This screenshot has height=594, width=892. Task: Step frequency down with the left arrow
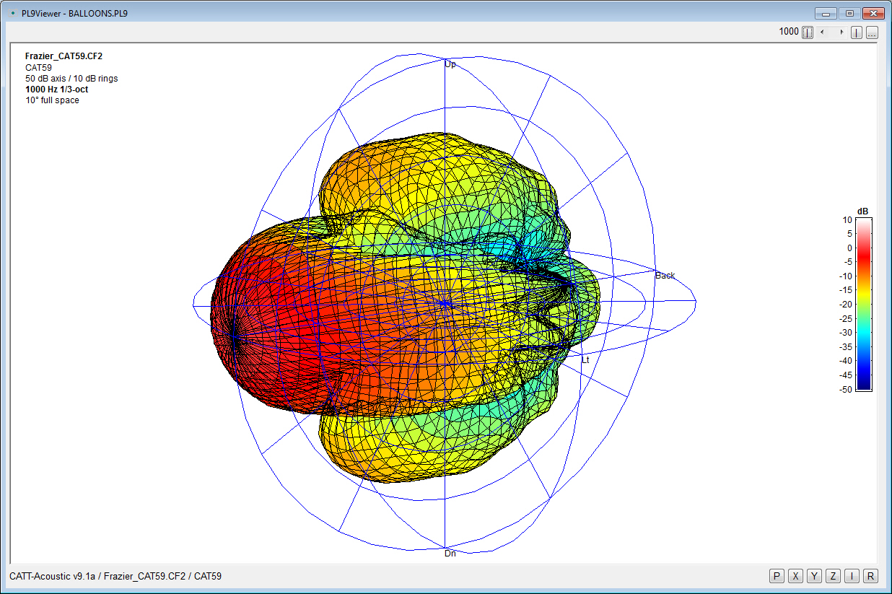tap(823, 32)
